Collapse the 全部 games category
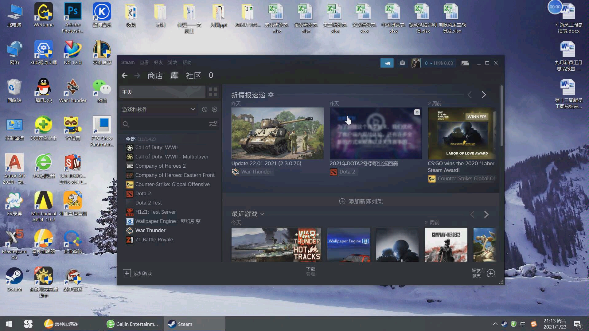Screen dimensions: 589x331 [x=122, y=139]
